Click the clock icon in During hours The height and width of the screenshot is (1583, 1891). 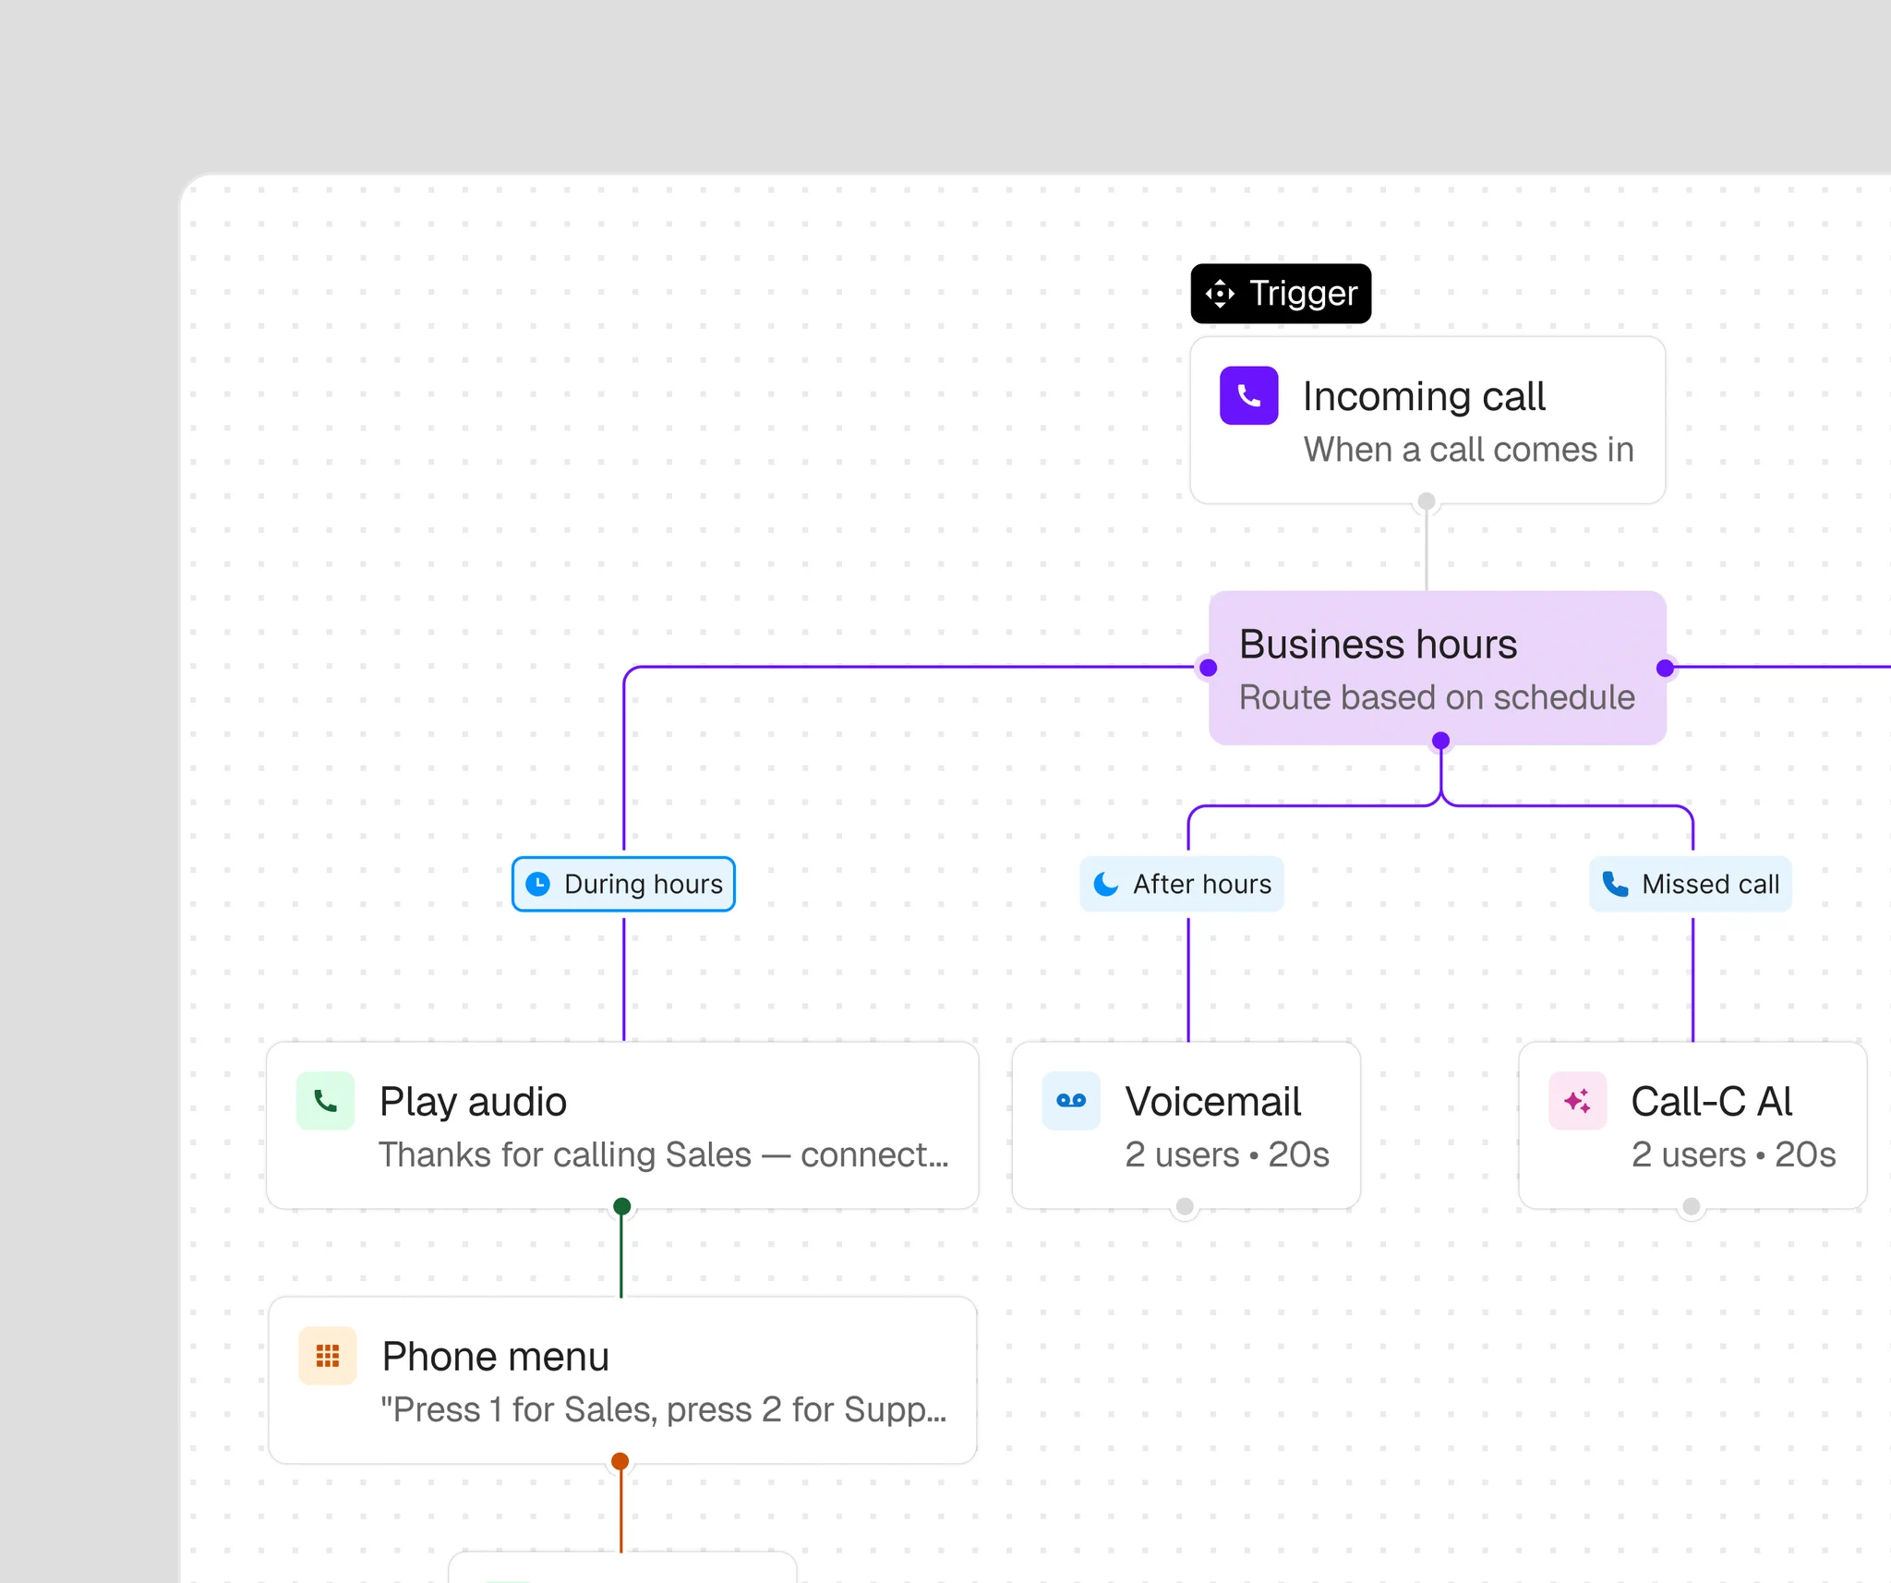537,884
